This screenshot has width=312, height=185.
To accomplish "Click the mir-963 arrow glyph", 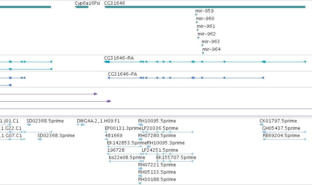I will pyautogui.click(x=202, y=45).
